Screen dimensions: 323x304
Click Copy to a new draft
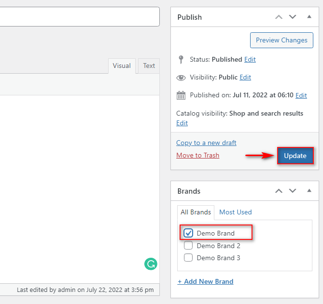tap(206, 143)
